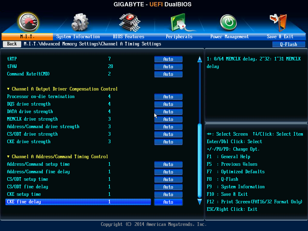Click the scrollbar down arrow
Screen dimensions: 308x231
200,202
